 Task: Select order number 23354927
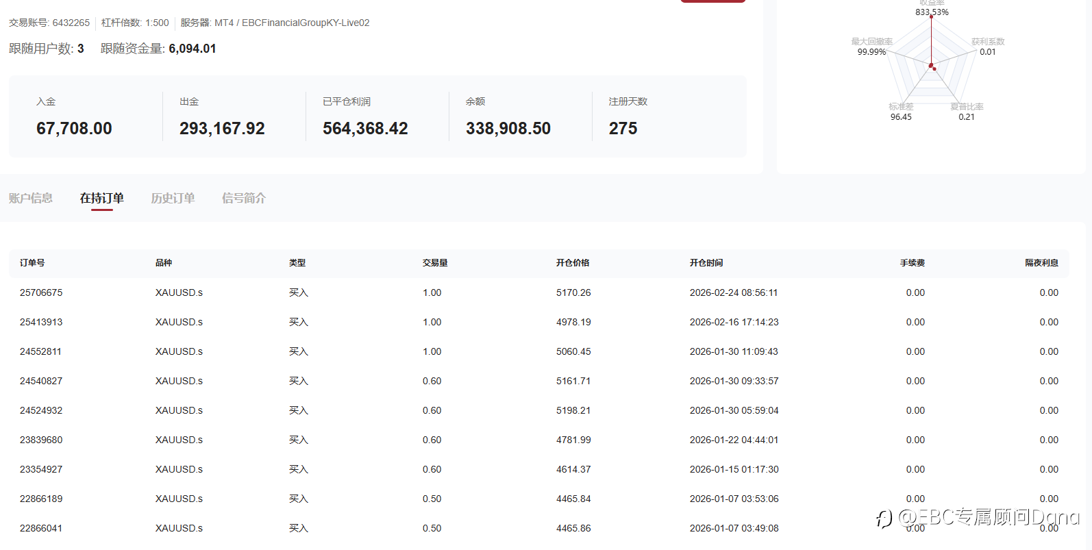(41, 469)
